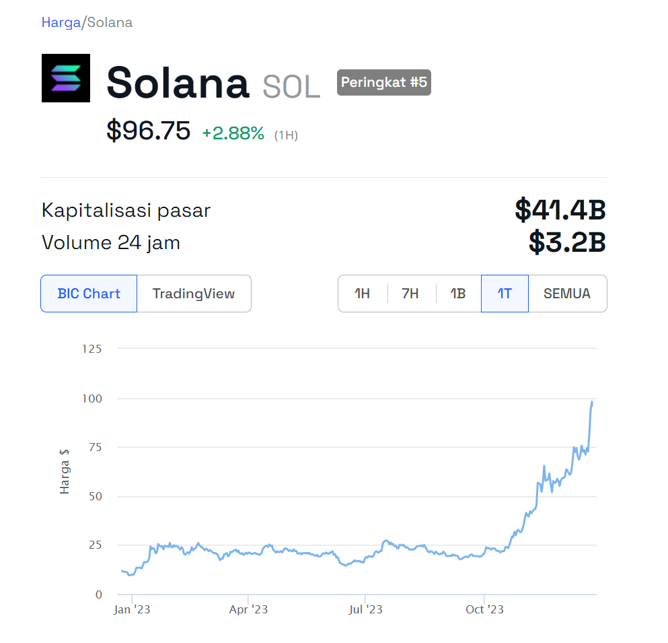Image resolution: width=668 pixels, height=643 pixels.
Task: Switch to the BIC Chart tab
Action: click(x=89, y=294)
